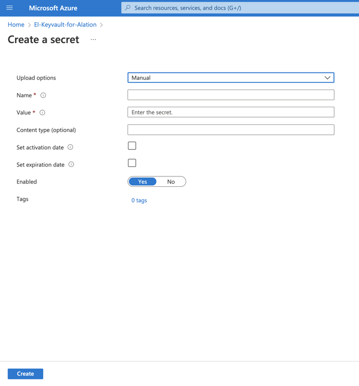Focus the secret Name input field
This screenshot has width=359, height=386.
coord(231,95)
